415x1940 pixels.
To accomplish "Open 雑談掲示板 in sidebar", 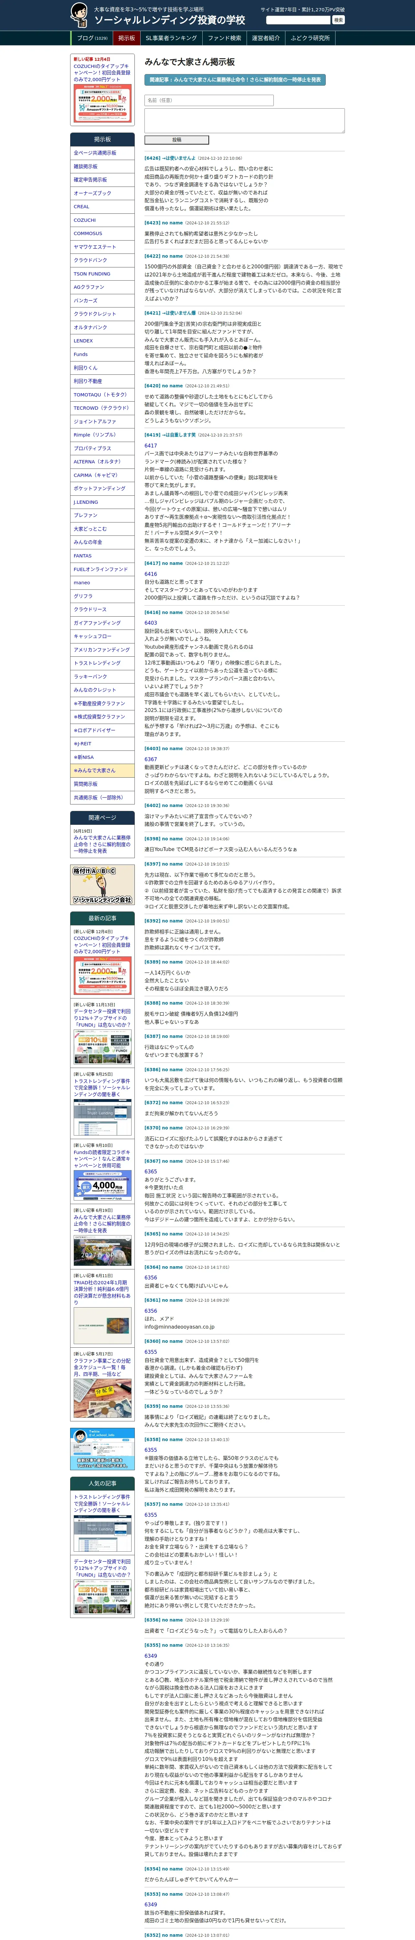I will pos(102,167).
